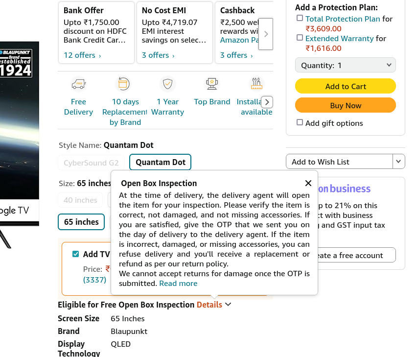Click the Add to Cart button
417x357 pixels.
pyautogui.click(x=346, y=86)
